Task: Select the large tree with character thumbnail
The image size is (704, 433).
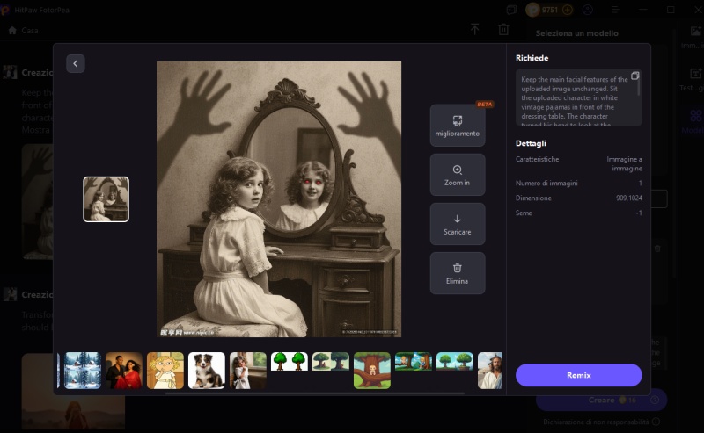Action: click(x=372, y=371)
